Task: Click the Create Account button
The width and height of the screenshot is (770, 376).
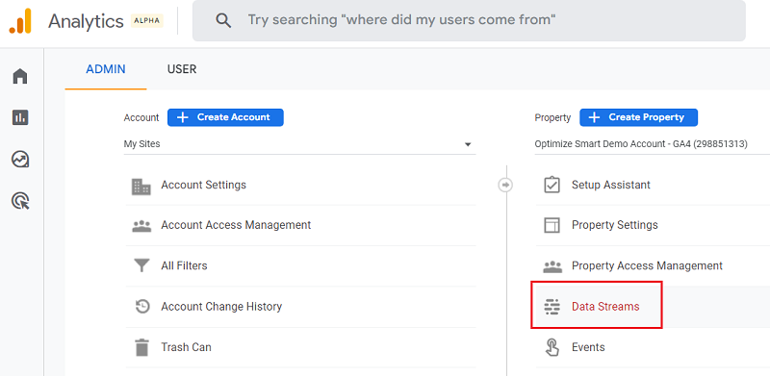Action: click(225, 117)
